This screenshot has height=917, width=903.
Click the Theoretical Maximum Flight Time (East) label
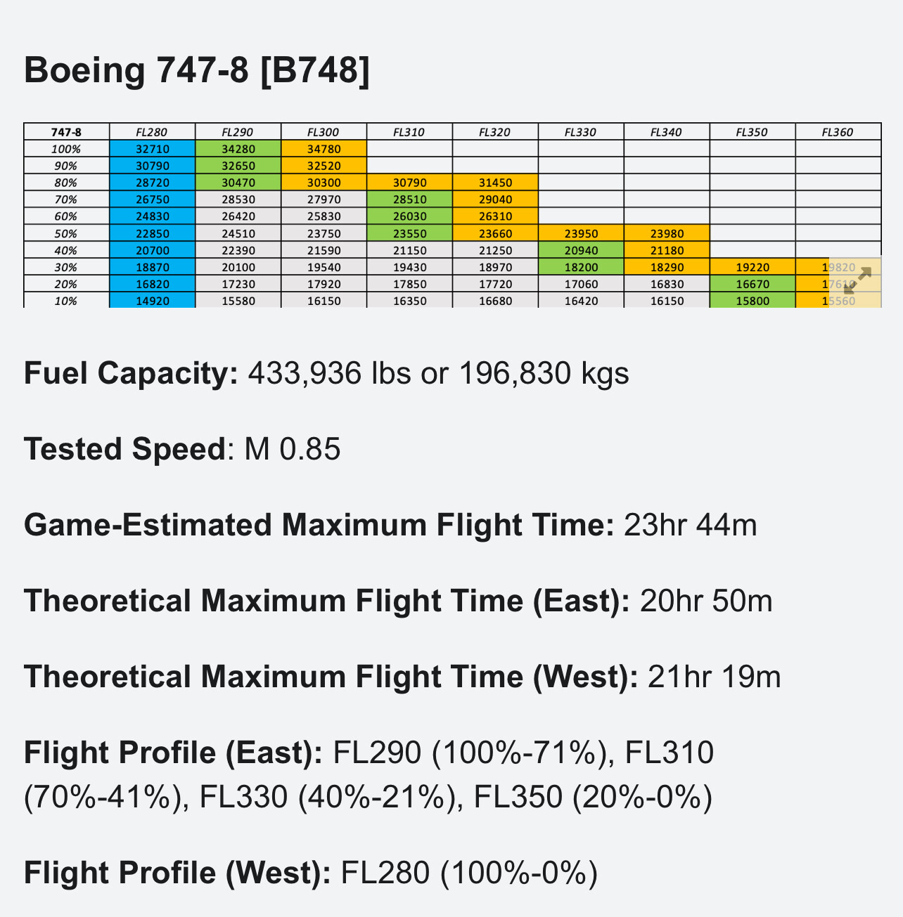(x=327, y=601)
